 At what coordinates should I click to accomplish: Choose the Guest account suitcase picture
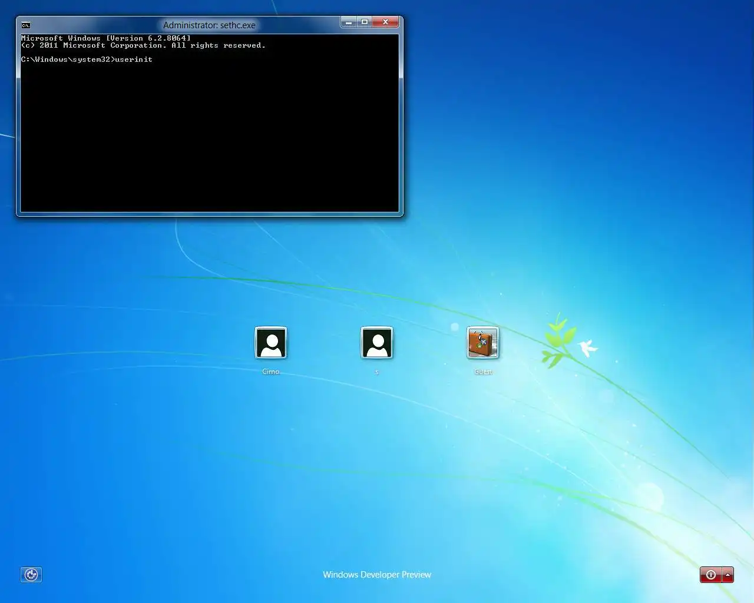pyautogui.click(x=483, y=343)
